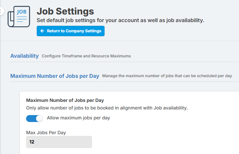Click the Job Settings page title
Screen dimensions: 239x154
(x=65, y=11)
